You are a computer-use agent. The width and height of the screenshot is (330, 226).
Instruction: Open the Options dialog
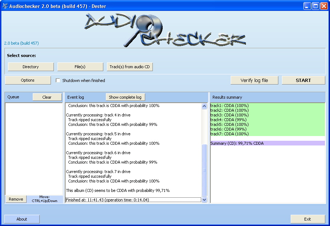(28, 80)
